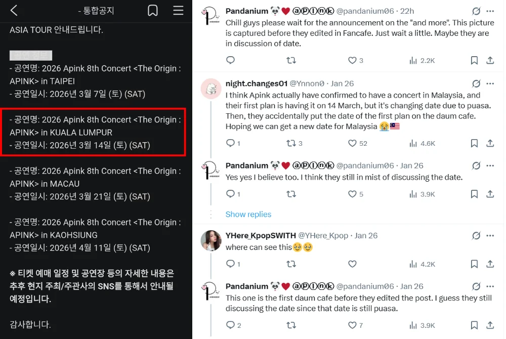Open YHere_KpopSWITH profile picture
The image size is (506, 339).
[x=211, y=240]
